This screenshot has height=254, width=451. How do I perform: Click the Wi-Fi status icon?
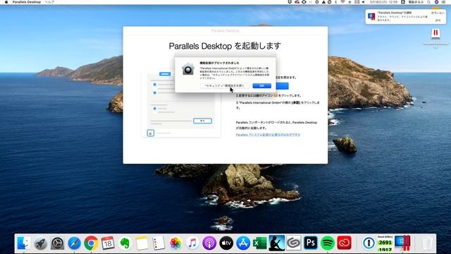click(342, 2)
